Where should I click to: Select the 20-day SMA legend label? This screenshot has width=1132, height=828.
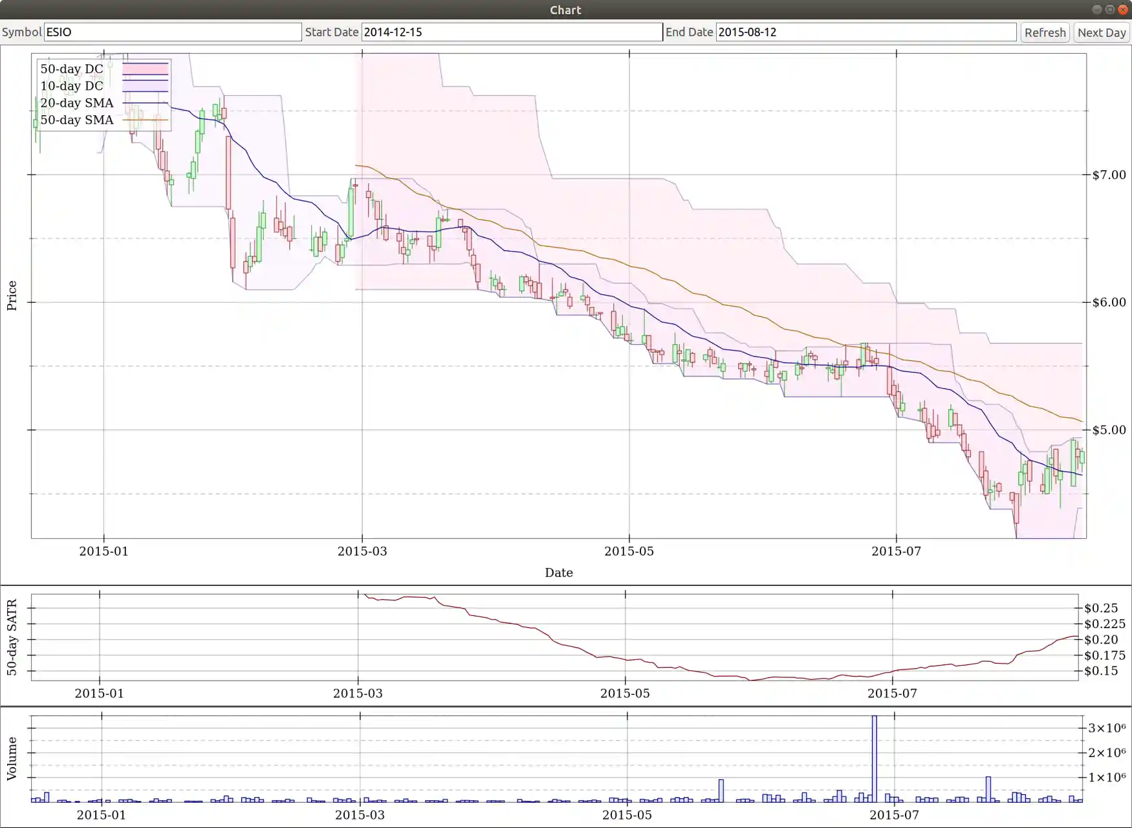(x=76, y=102)
